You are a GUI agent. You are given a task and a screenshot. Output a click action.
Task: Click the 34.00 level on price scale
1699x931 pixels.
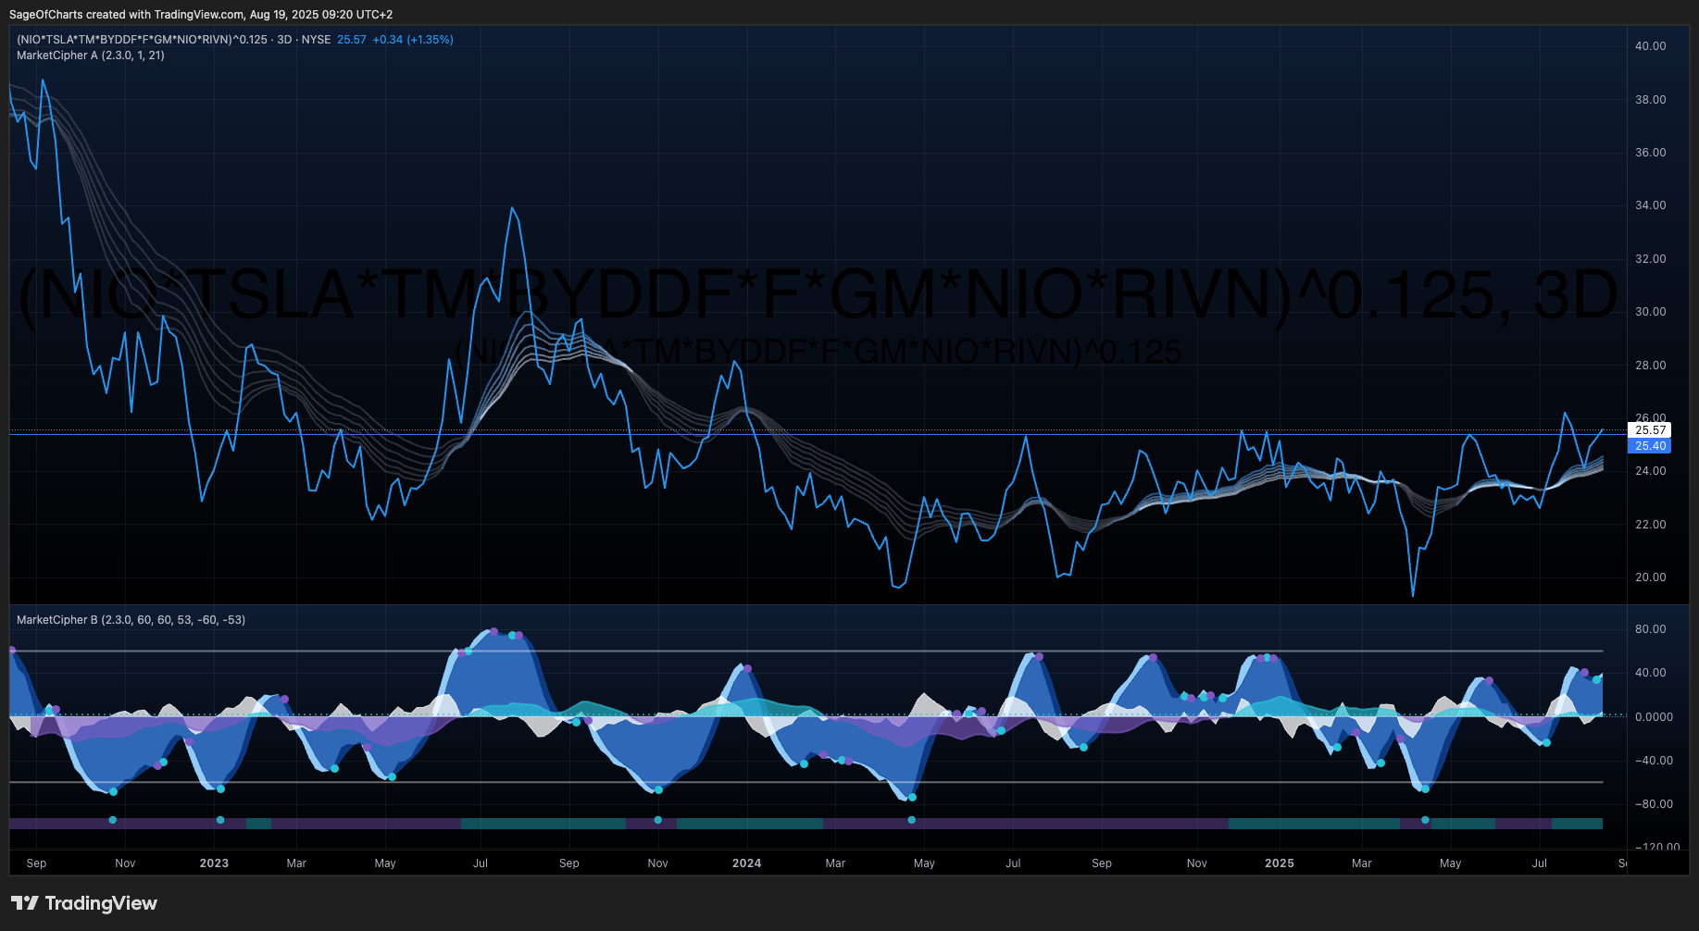[x=1651, y=205]
